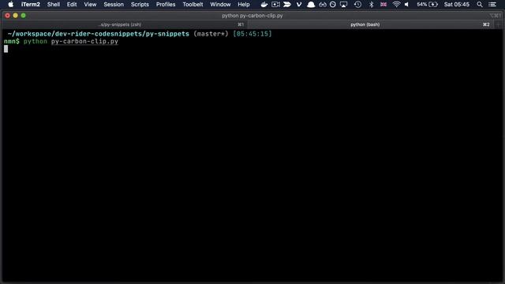Click the glasses menu bar icon

tap(323, 5)
